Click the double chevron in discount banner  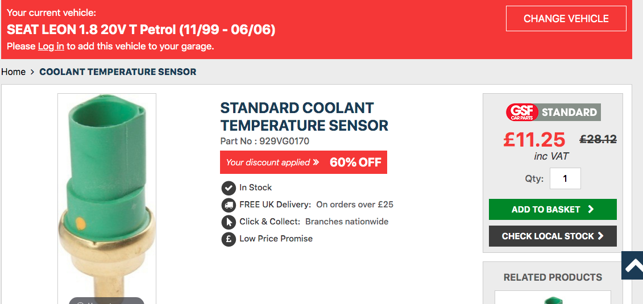click(x=316, y=163)
